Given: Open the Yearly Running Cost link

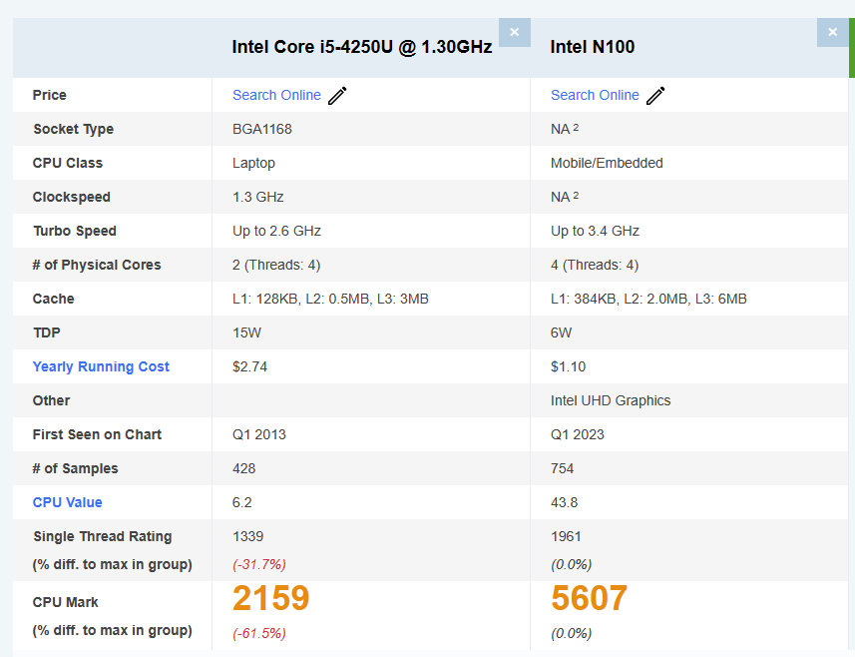Looking at the screenshot, I should (x=101, y=366).
